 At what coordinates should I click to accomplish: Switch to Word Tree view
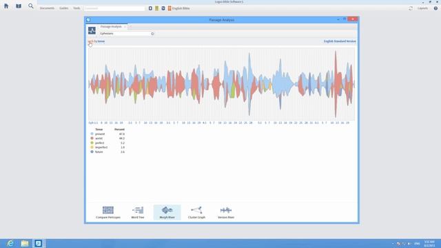click(138, 212)
